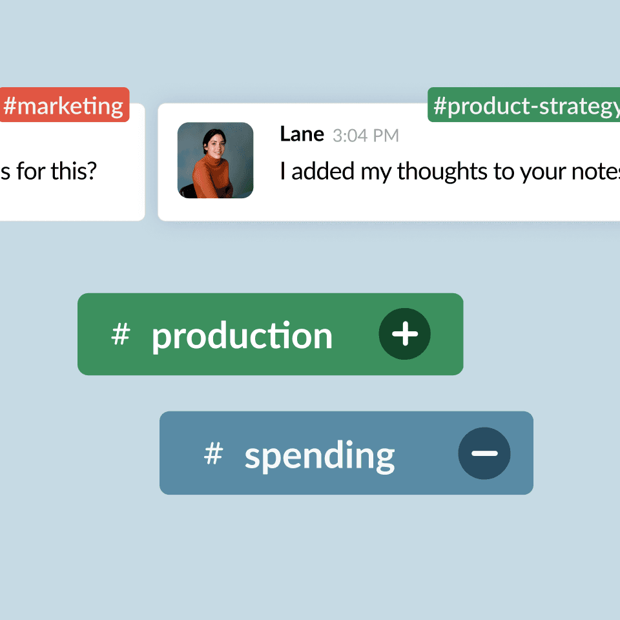Click the plus icon on production channel
620x620 pixels.
click(404, 334)
